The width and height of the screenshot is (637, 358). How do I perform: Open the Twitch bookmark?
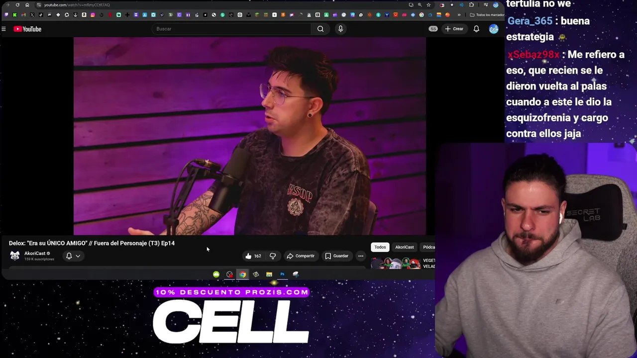(x=6, y=15)
